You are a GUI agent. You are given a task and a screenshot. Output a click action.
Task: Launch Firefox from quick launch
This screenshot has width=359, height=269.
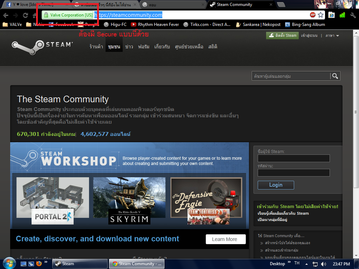pyautogui.click(x=39, y=264)
